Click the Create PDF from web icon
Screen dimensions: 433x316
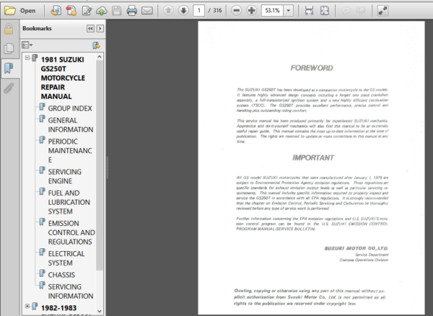click(x=56, y=11)
